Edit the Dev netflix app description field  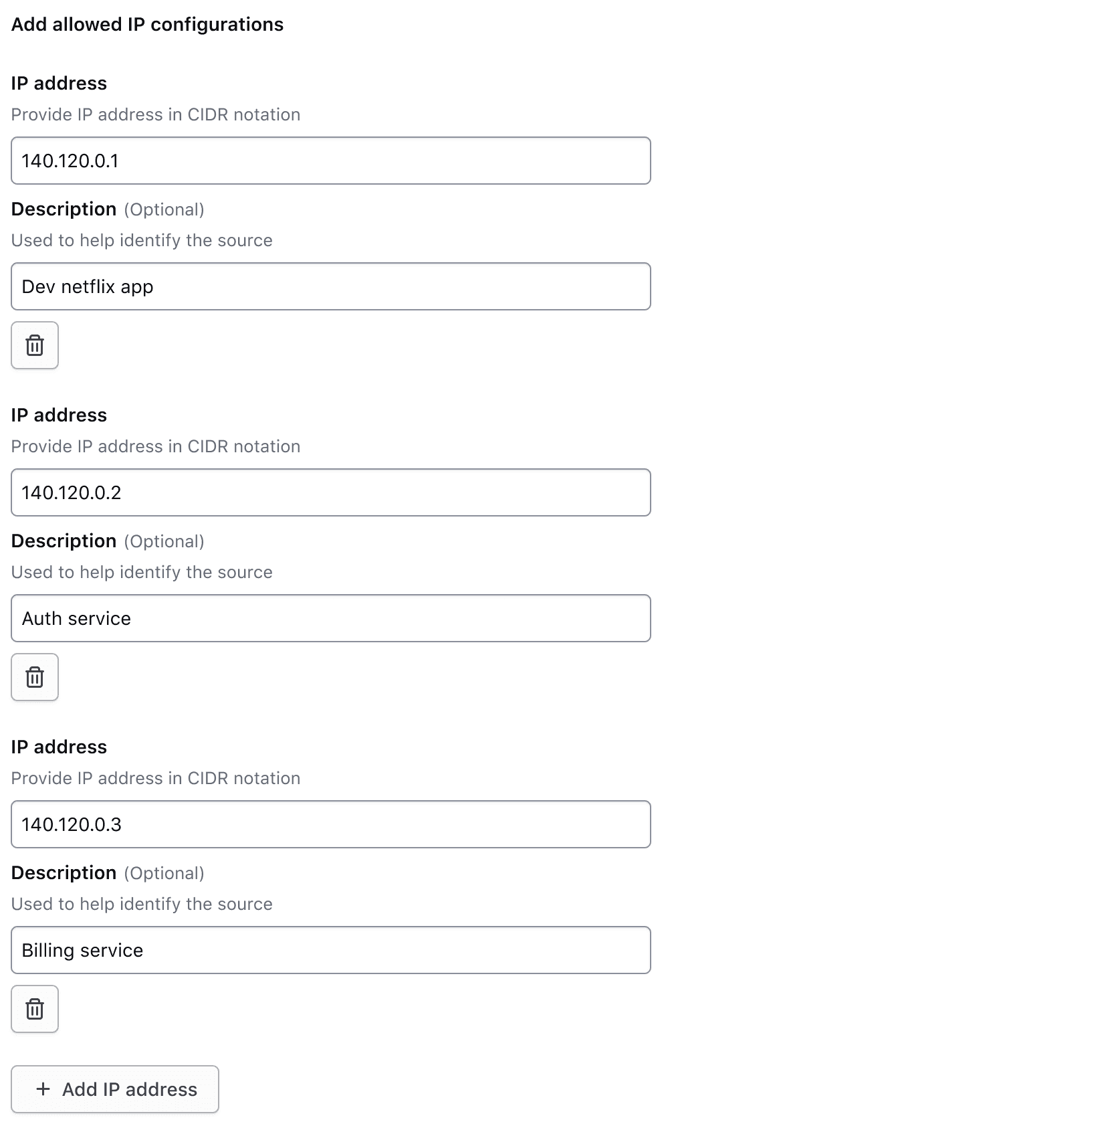point(330,286)
